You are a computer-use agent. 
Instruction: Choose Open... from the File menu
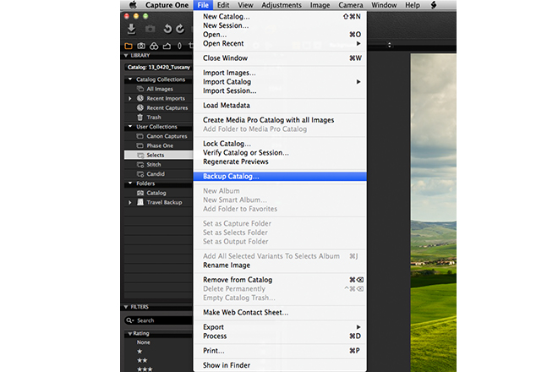coord(280,35)
